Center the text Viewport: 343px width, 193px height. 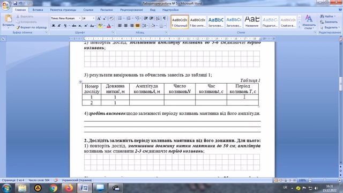point(126,26)
